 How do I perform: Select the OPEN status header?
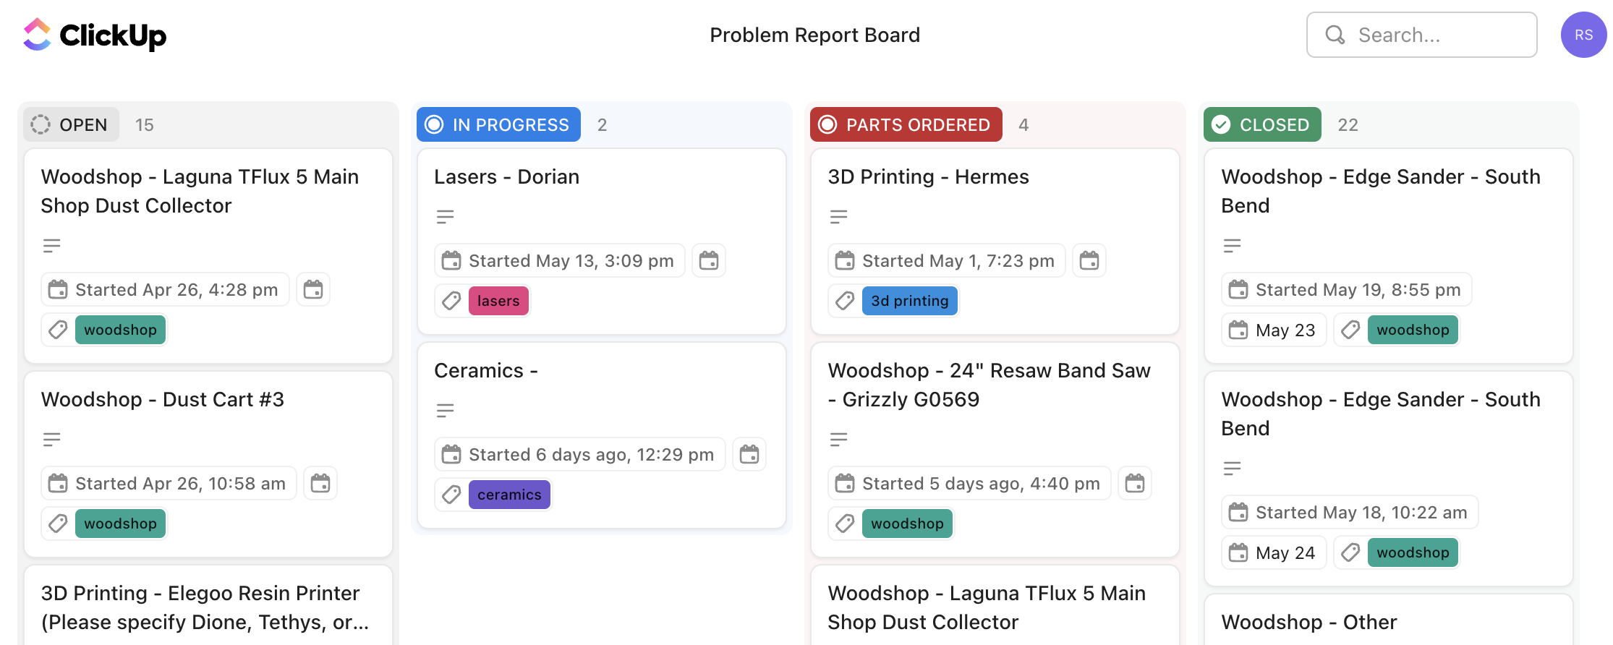click(x=71, y=124)
